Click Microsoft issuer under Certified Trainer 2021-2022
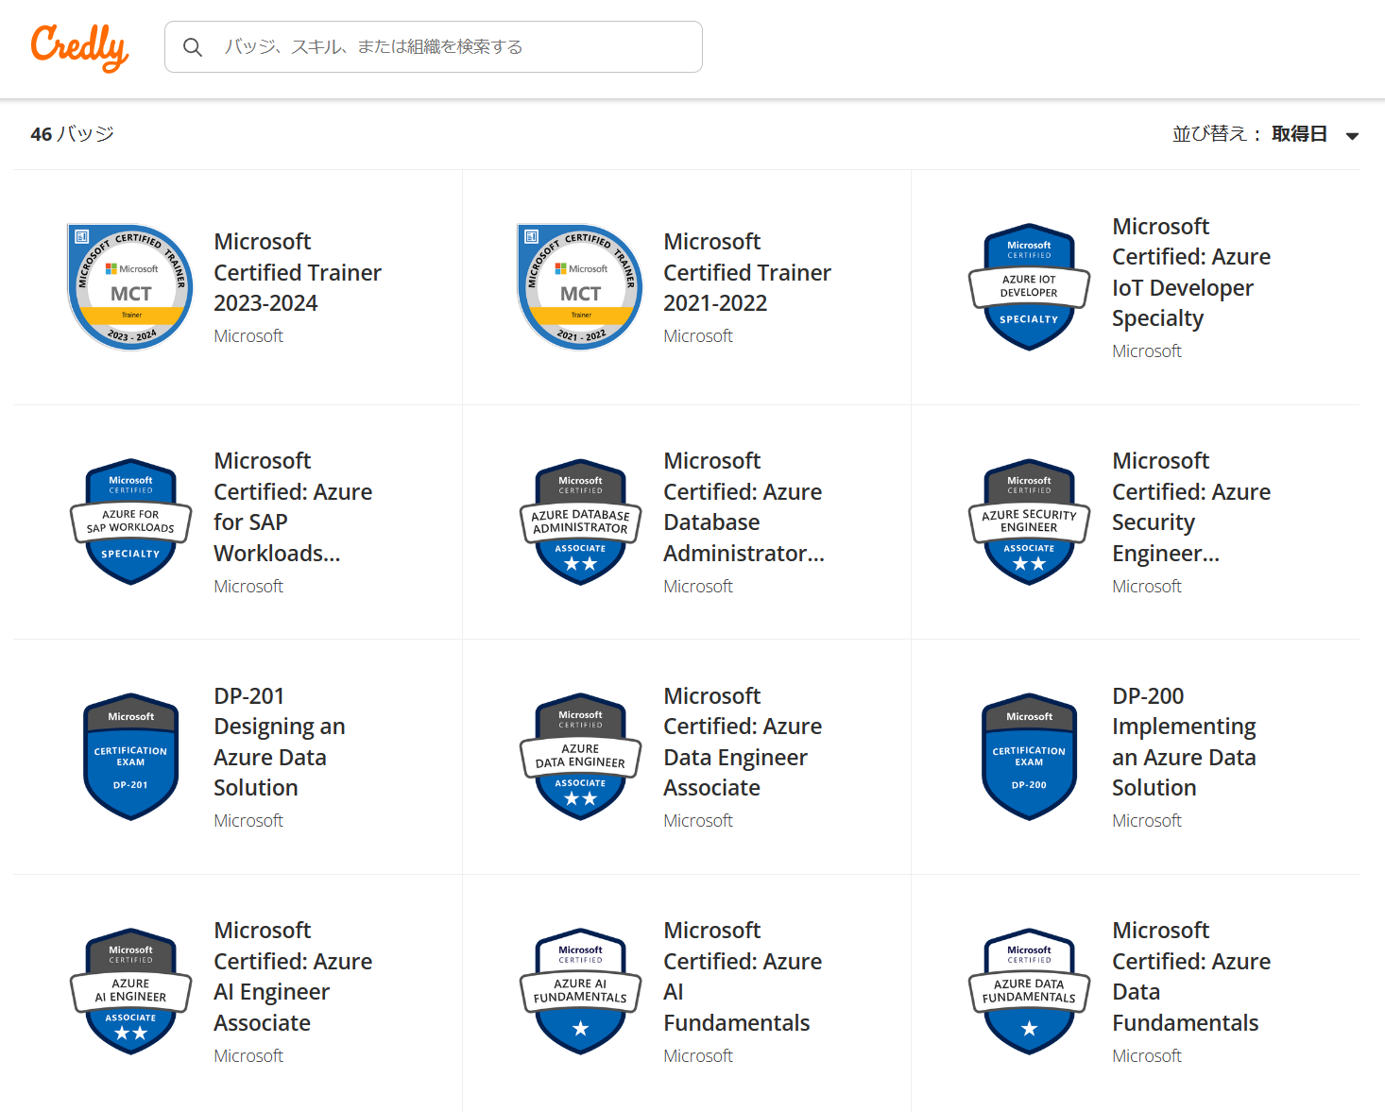Image resolution: width=1385 pixels, height=1112 pixels. pos(698,336)
